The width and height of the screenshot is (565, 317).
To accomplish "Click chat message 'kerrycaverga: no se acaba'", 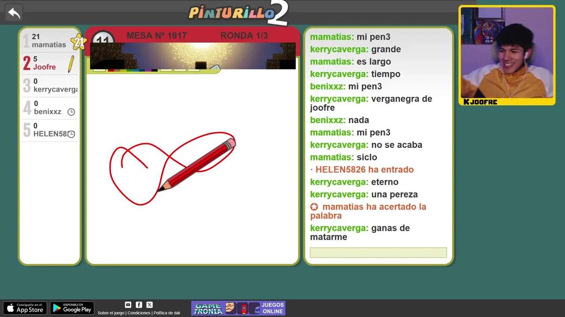I will click(x=366, y=145).
